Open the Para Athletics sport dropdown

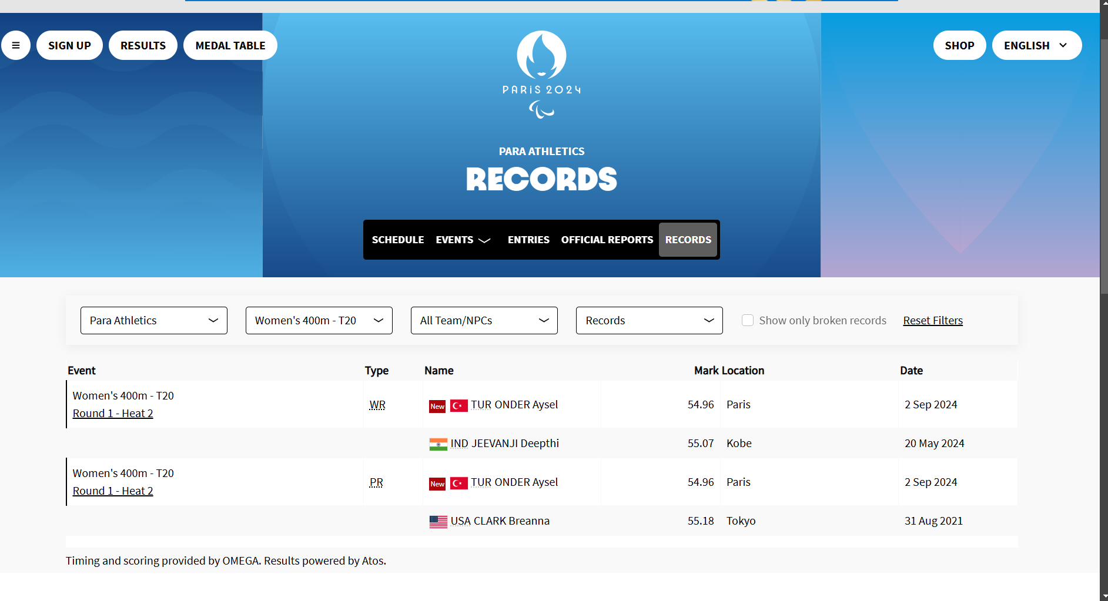coord(154,320)
